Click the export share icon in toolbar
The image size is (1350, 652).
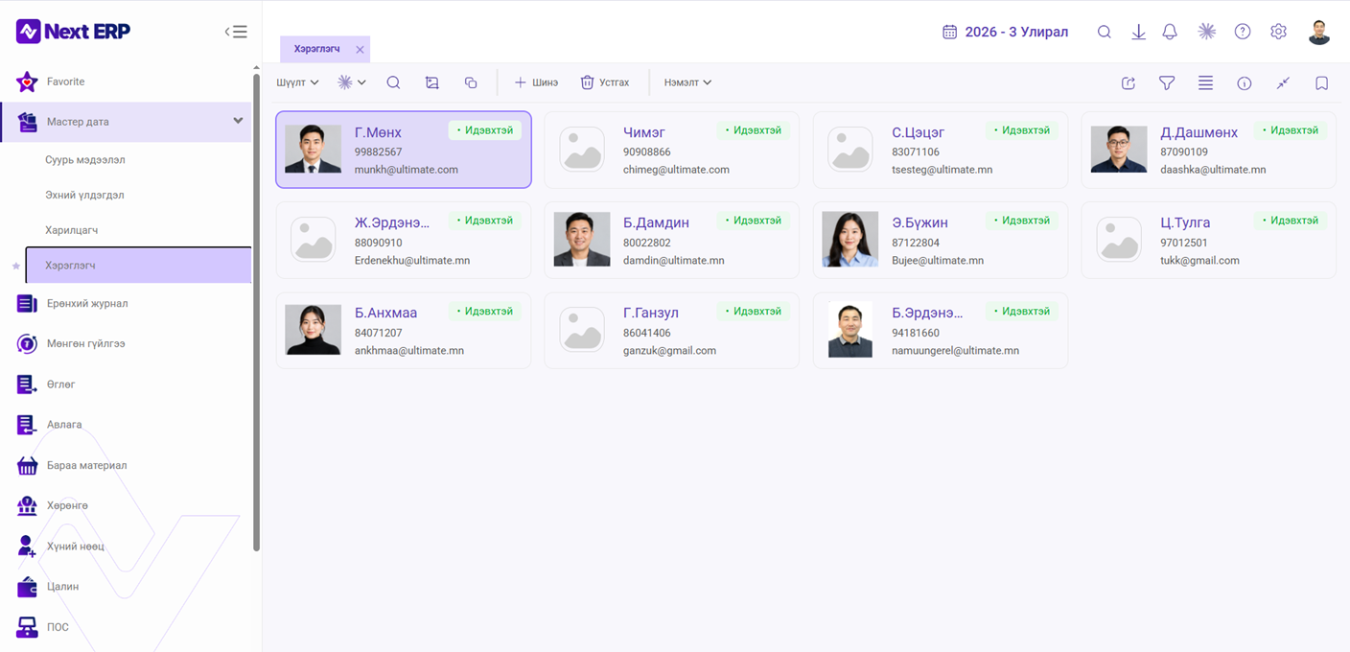coord(1129,83)
